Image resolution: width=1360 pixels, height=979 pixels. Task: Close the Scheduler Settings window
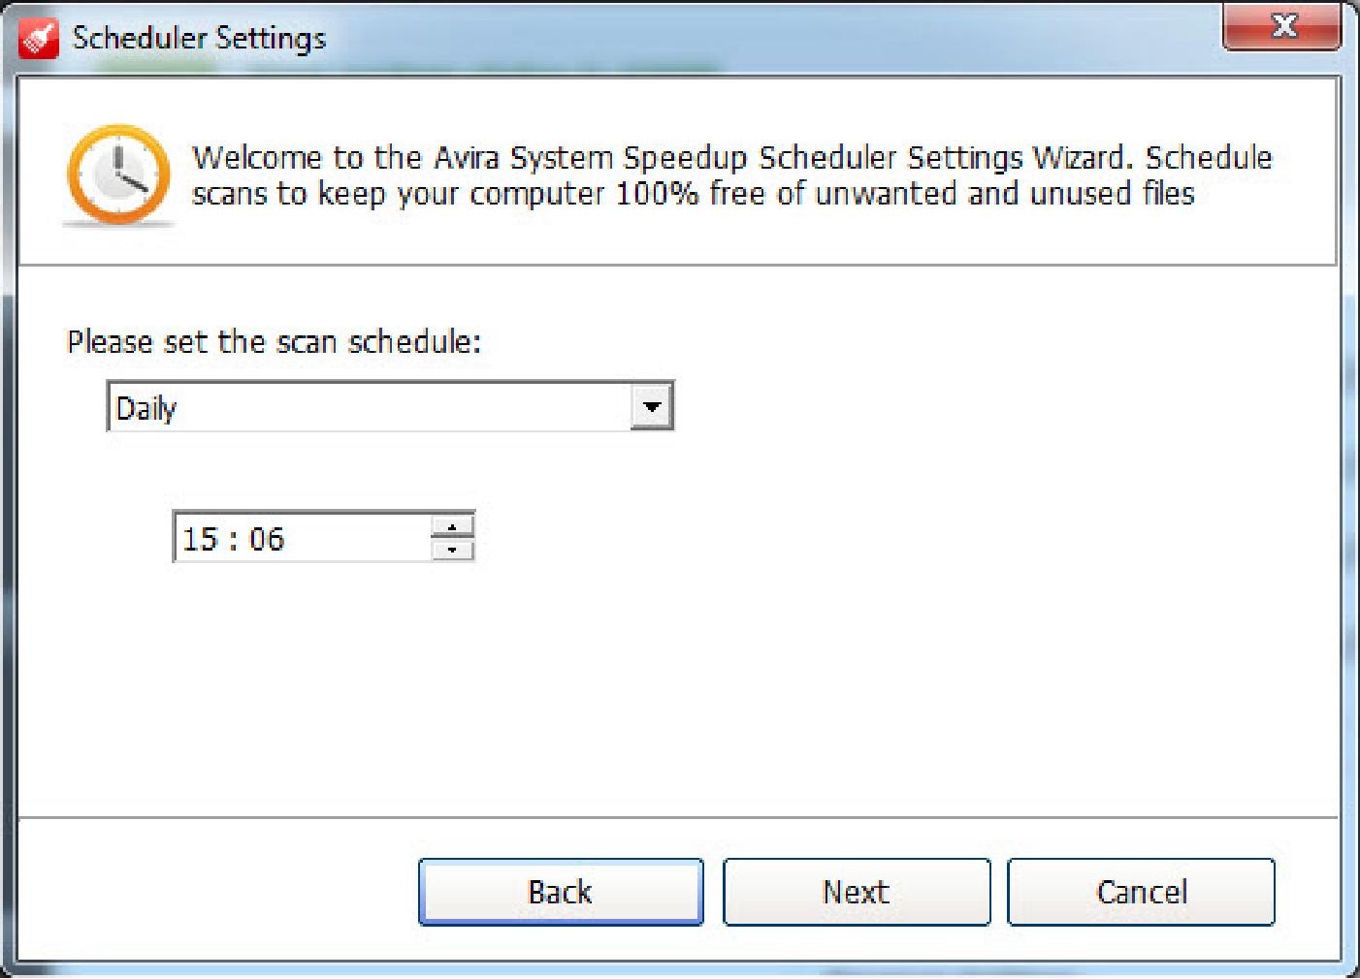point(1282,26)
